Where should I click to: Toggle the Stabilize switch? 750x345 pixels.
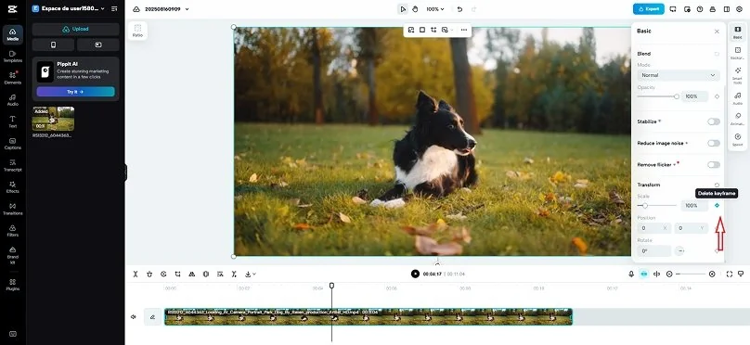click(713, 121)
